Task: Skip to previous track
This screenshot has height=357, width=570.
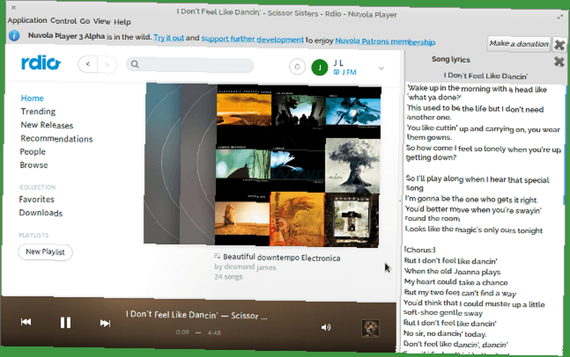Action: click(x=26, y=322)
